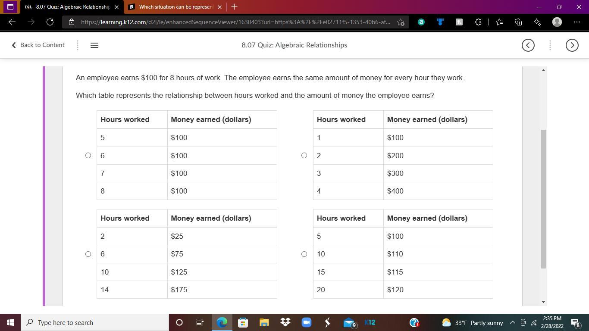Click the scrollbar down arrow
Image resolution: width=589 pixels, height=331 pixels.
point(543,302)
